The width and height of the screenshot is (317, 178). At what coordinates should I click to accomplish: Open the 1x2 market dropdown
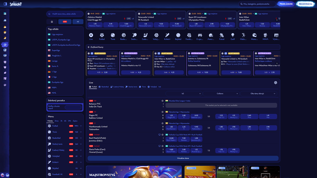tap(184, 94)
